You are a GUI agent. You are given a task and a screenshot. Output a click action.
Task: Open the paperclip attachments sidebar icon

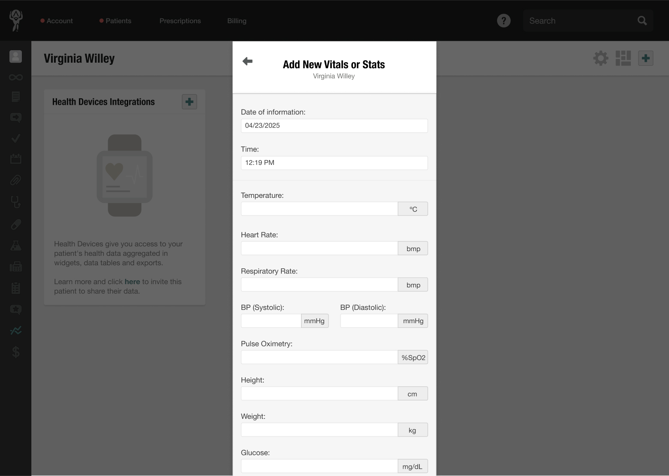tap(16, 180)
